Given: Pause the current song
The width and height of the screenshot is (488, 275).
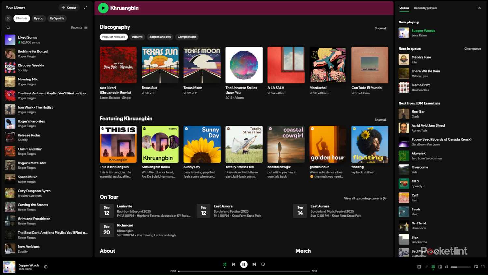Looking at the screenshot, I should tap(244, 264).
